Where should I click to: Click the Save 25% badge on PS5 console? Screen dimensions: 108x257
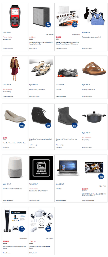[22, 229]
